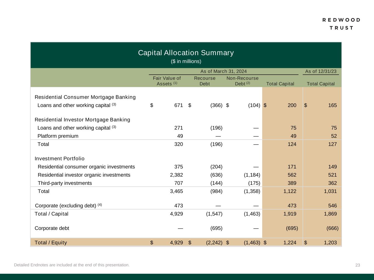Click Residential consumer organic investments label
Image resolution: width=374 pixels, height=280 pixels.
(86, 167)
